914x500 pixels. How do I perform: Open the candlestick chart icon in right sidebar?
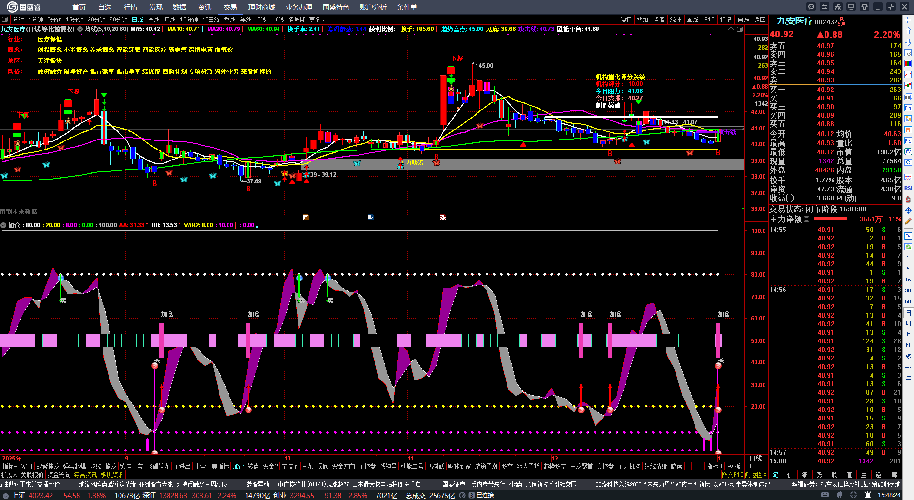point(908,86)
